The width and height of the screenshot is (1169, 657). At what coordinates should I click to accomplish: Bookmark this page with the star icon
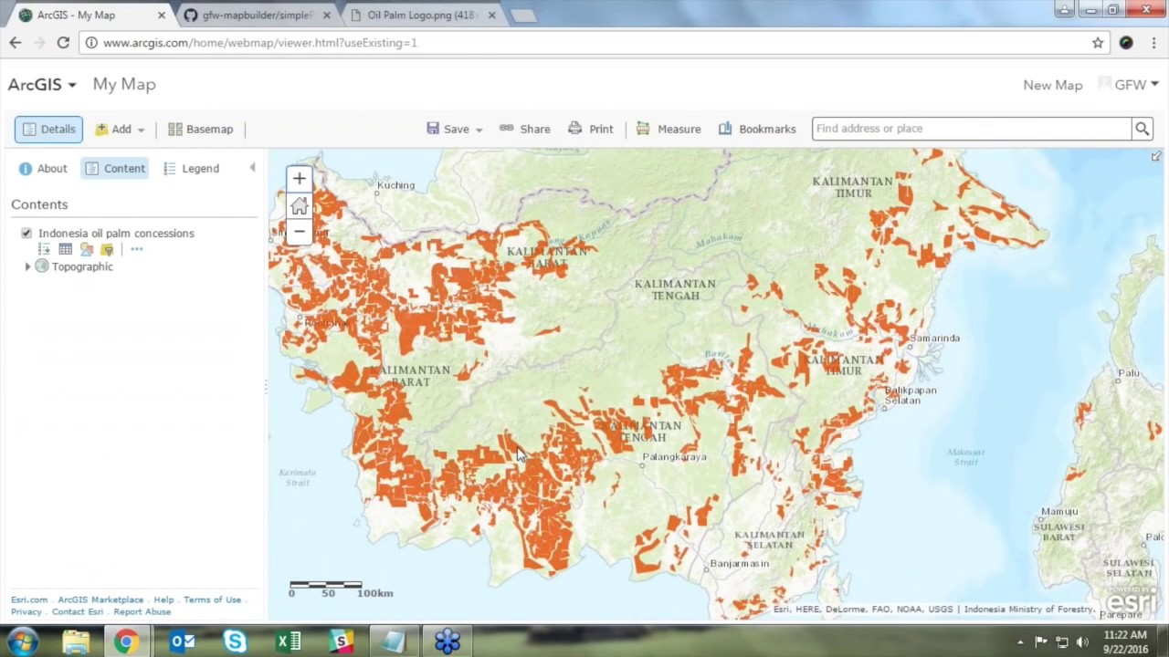tap(1098, 43)
